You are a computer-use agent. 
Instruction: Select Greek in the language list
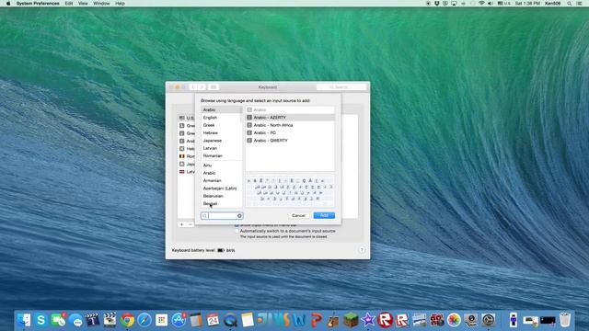222,125
